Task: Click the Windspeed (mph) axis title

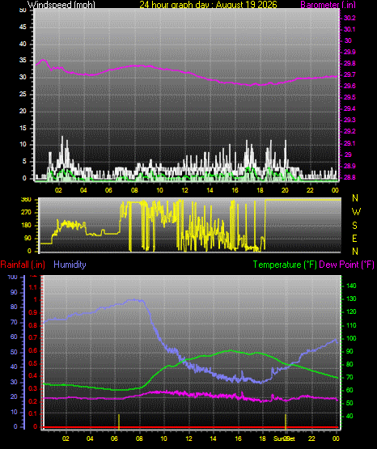Action: pos(61,4)
